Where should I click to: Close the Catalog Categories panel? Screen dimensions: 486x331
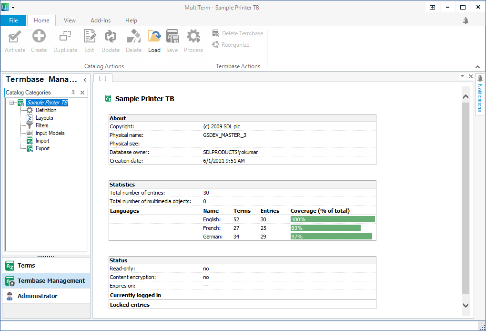tap(82, 93)
